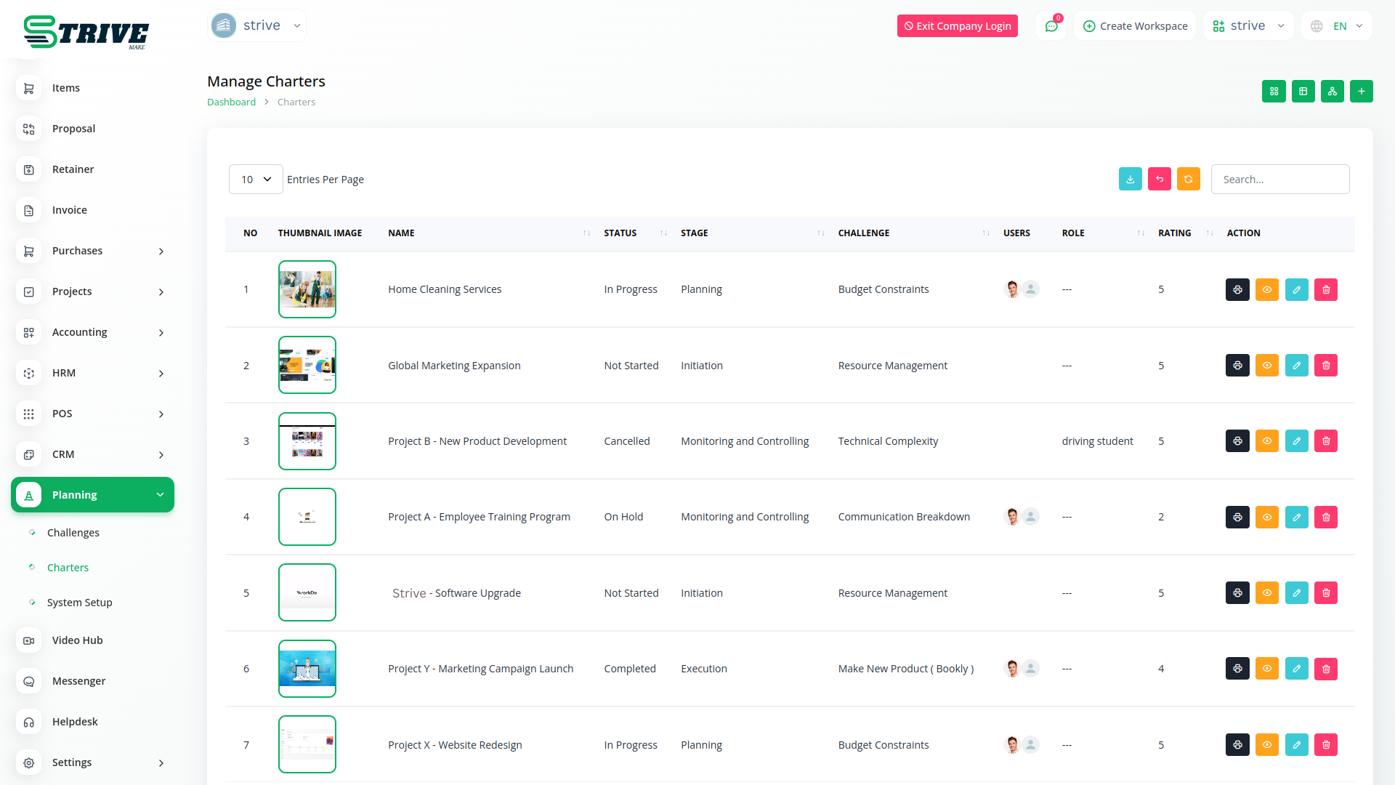Viewport: 1395px width, 785px height.
Task: Open entries per page dropdown
Action: (x=256, y=180)
